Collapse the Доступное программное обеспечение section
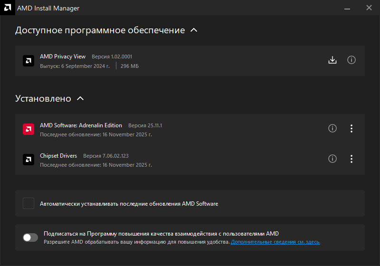Screen dimensions: 380x266 [x=194, y=30]
